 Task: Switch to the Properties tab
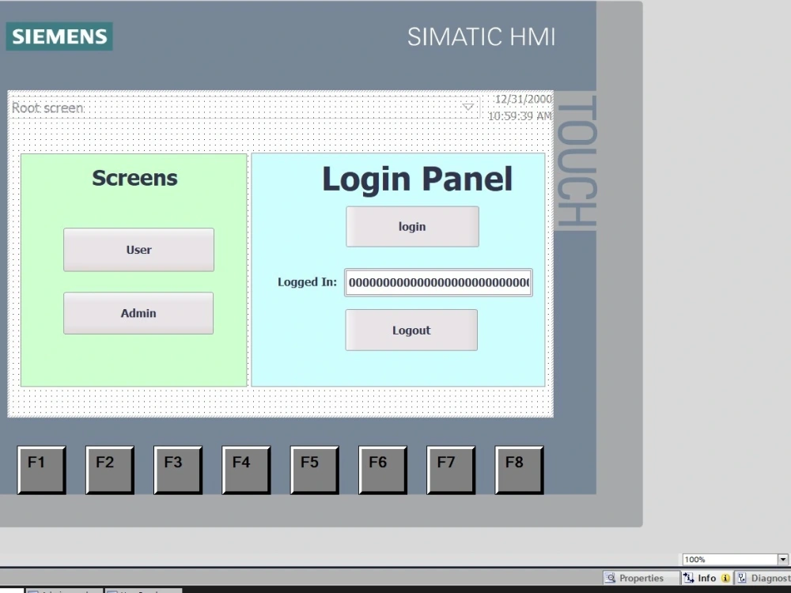tap(641, 578)
